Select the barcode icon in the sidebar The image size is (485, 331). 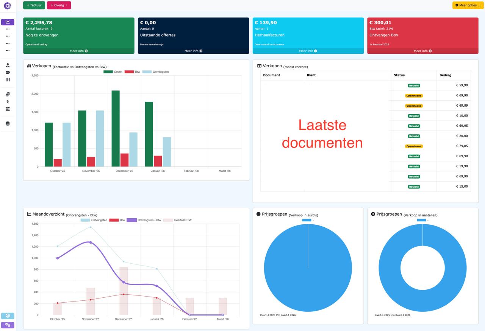pos(8,79)
